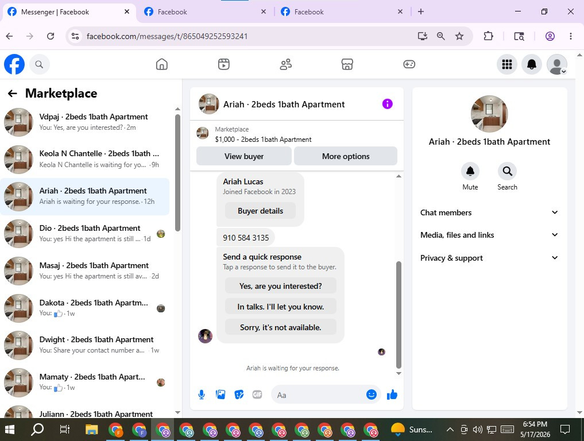This screenshot has width=584, height=441.
Task: Open a new browser tab
Action: [421, 11]
